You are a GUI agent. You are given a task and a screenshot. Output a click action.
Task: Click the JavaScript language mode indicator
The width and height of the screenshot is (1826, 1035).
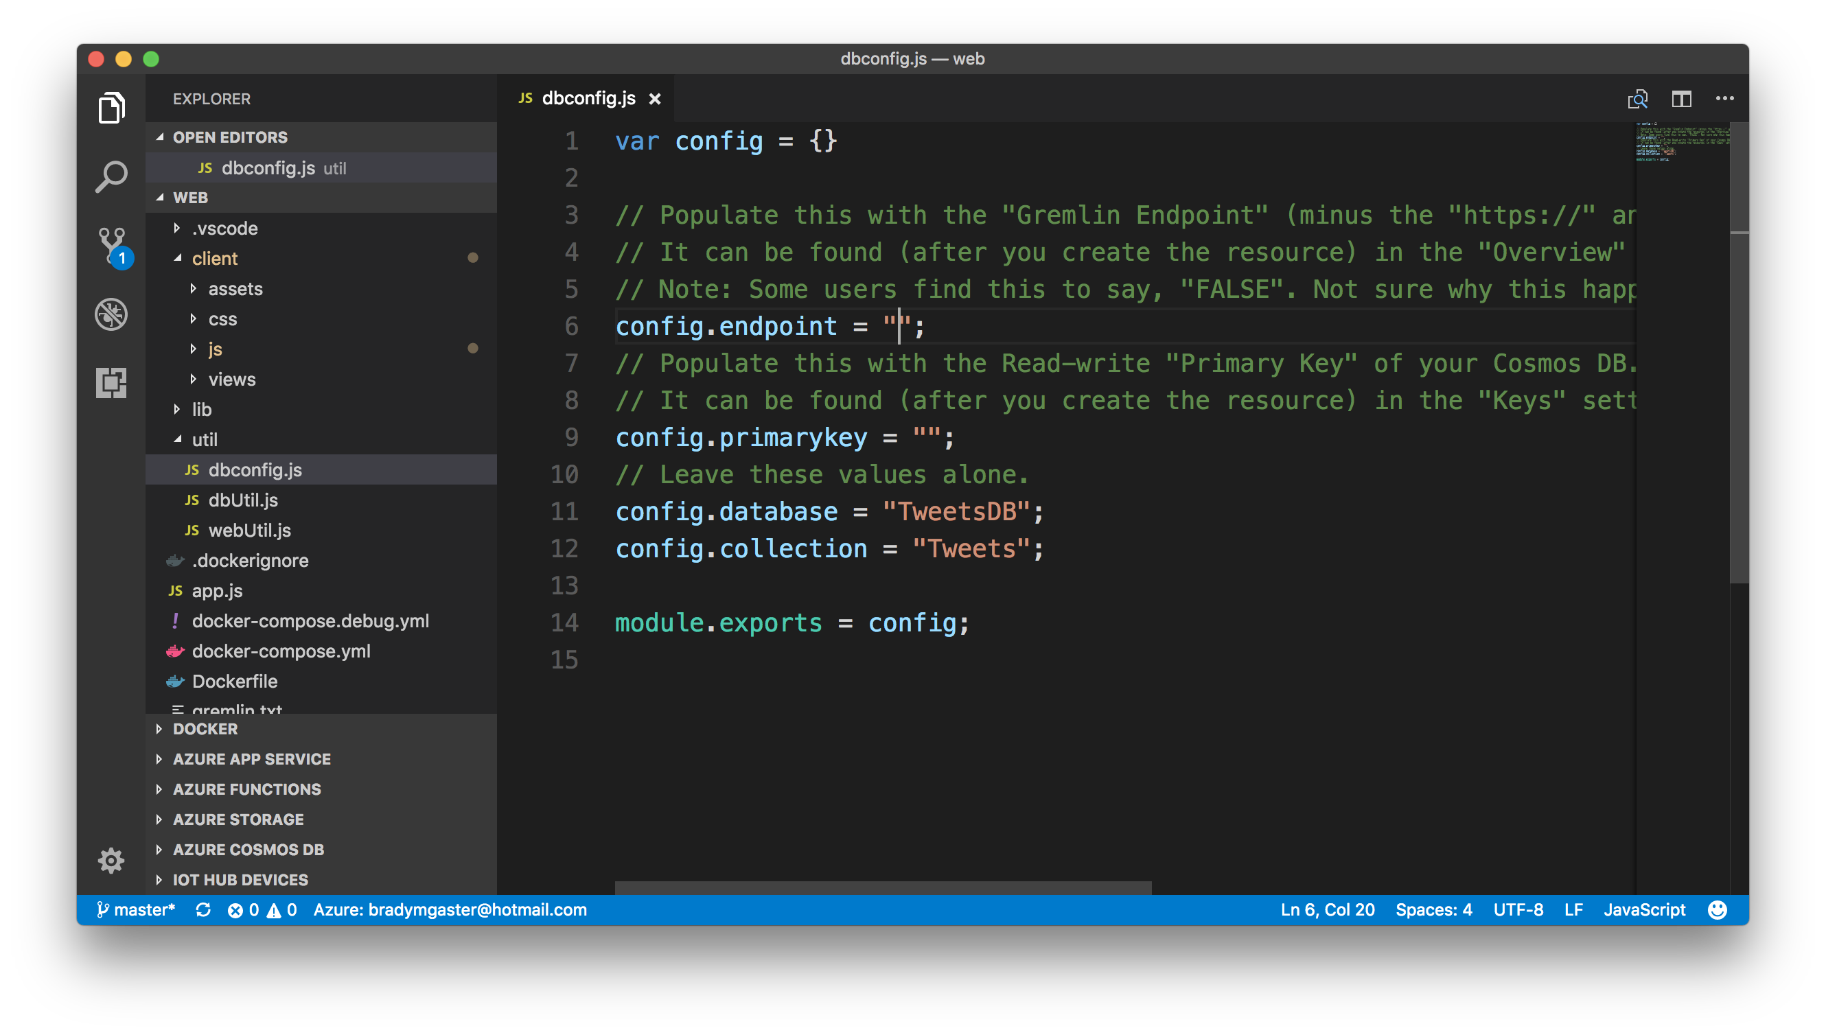[1644, 910]
